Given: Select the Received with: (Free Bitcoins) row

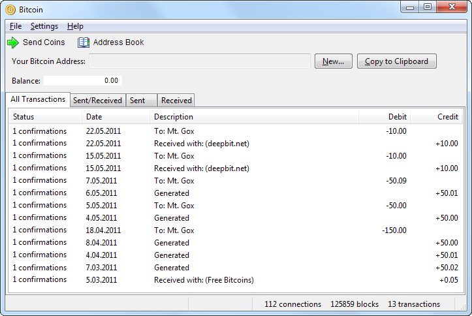Looking at the screenshot, I should (x=236, y=280).
